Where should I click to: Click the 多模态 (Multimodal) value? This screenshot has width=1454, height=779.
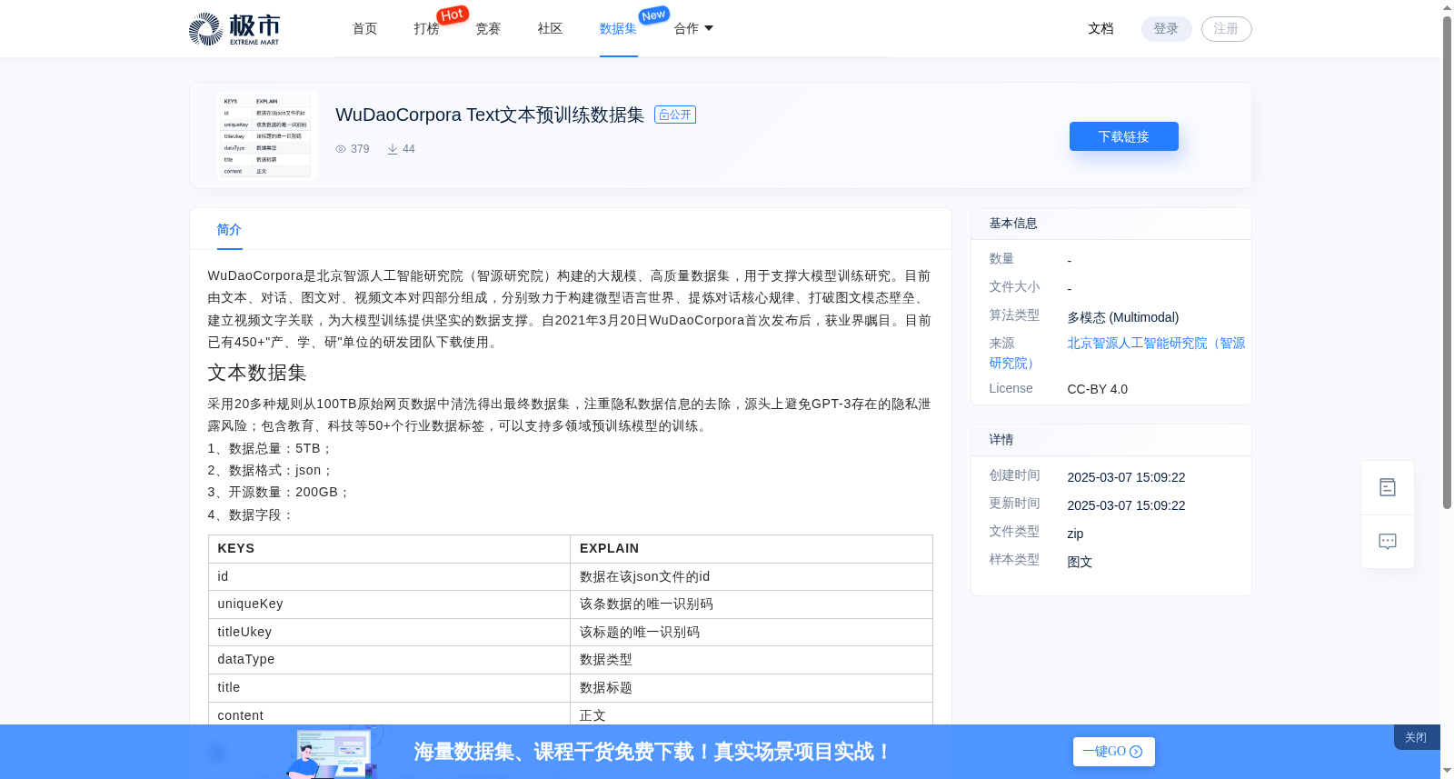point(1123,317)
